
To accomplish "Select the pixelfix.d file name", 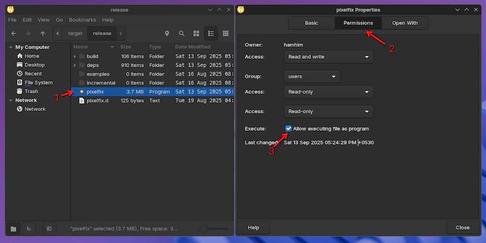I will (x=97, y=101).
